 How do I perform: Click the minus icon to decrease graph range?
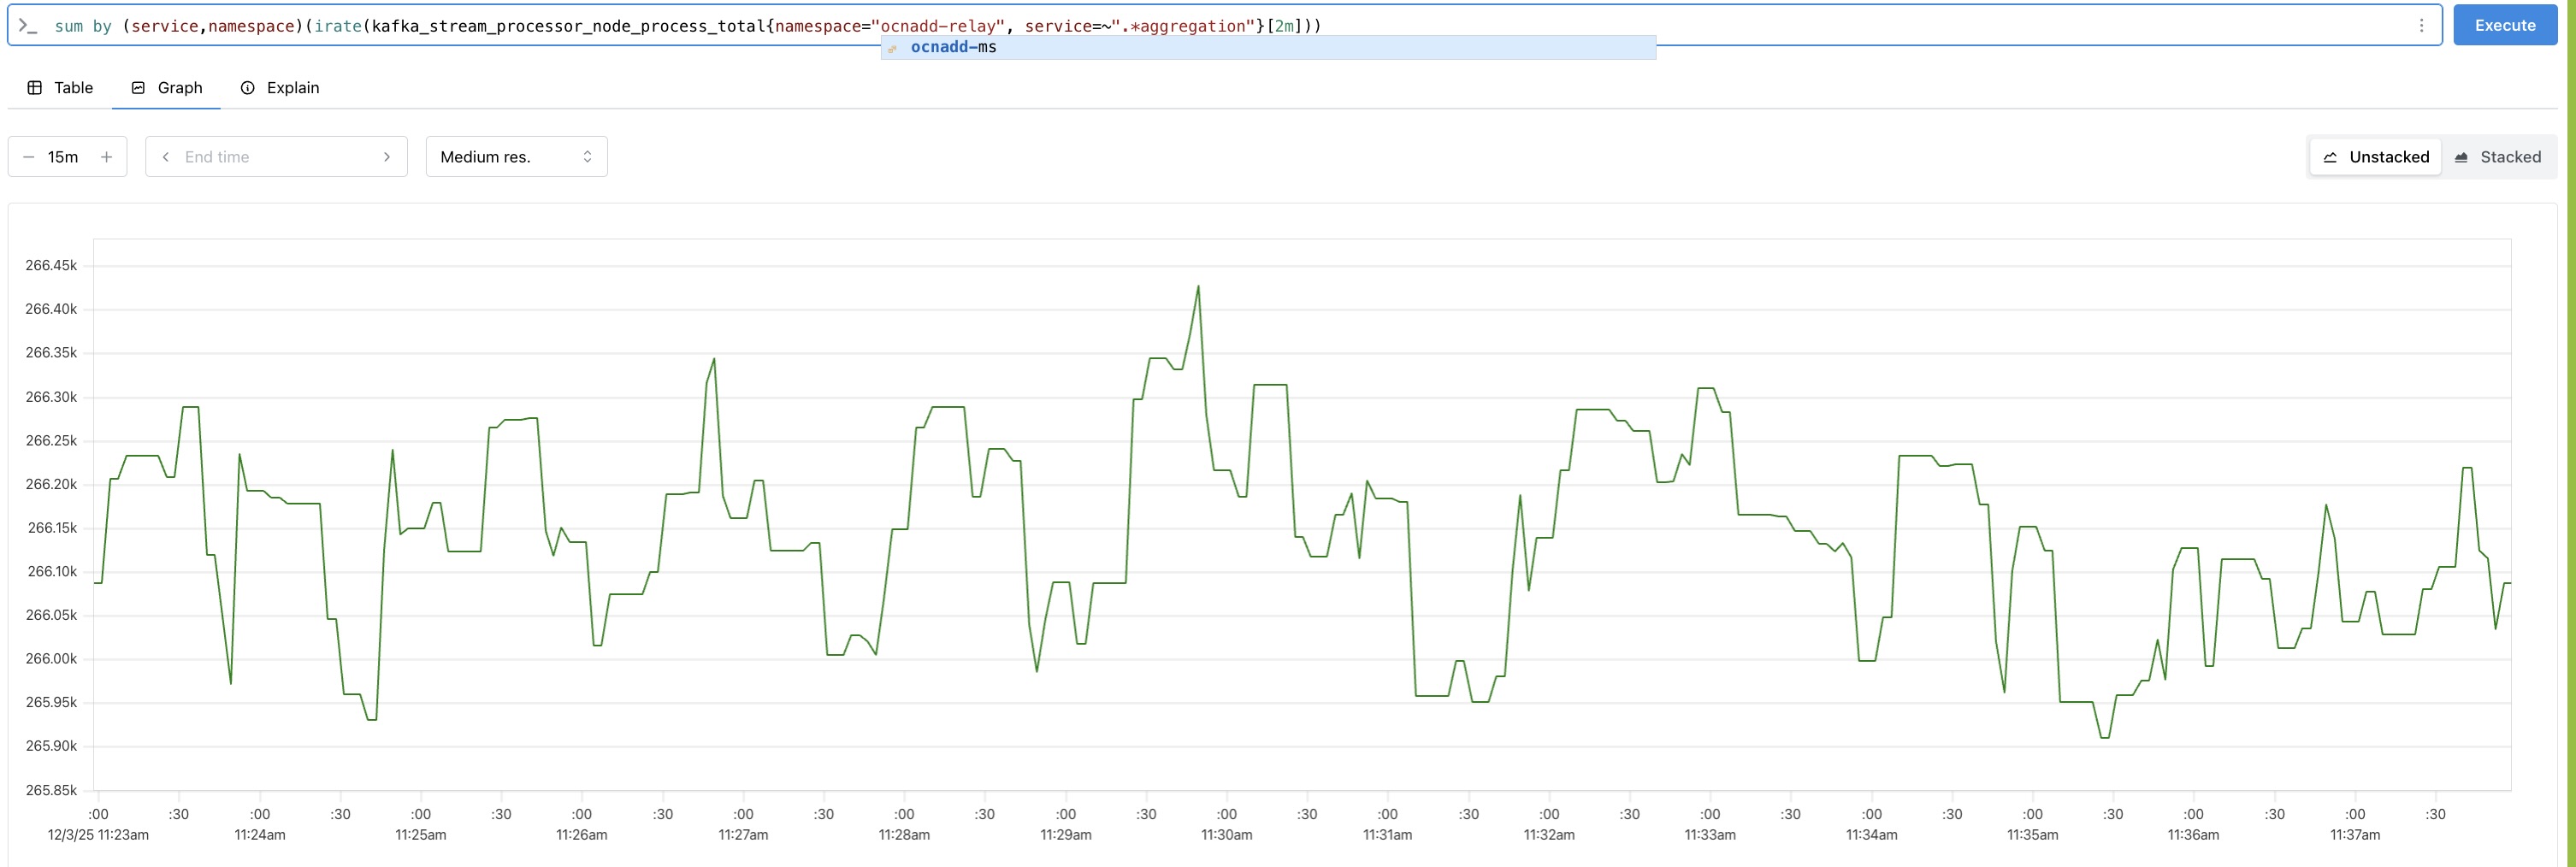coord(29,156)
